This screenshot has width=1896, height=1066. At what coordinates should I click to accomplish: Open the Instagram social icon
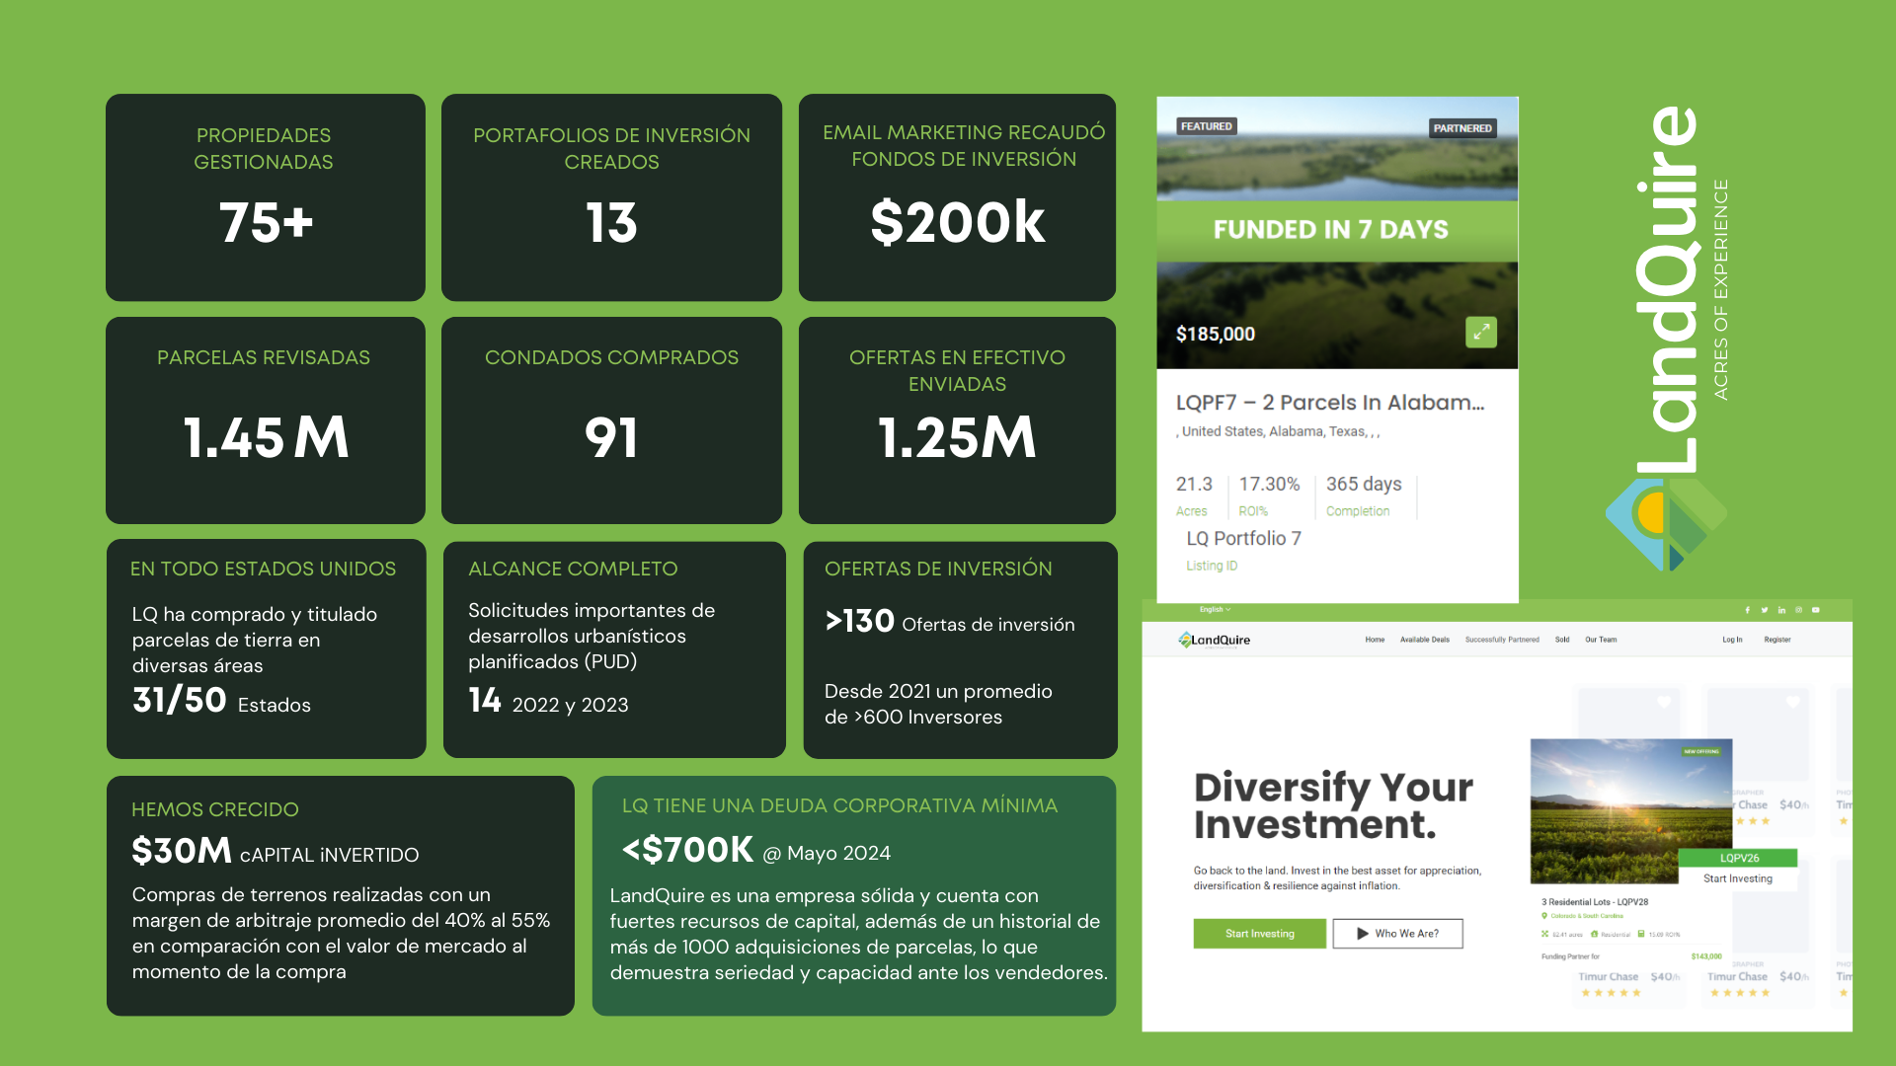[x=1798, y=610]
